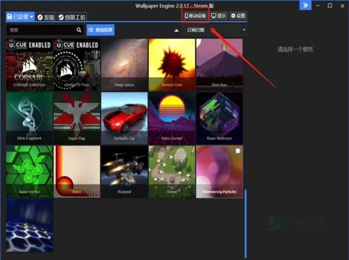Select the DNA Fragment wallpaper
The width and height of the screenshot is (349, 260).
tap(29, 118)
